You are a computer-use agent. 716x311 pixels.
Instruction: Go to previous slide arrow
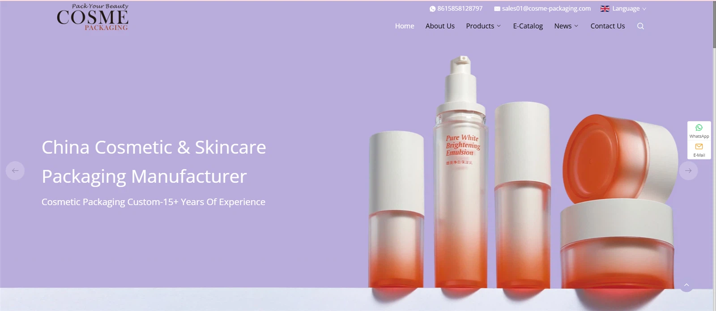(x=15, y=170)
